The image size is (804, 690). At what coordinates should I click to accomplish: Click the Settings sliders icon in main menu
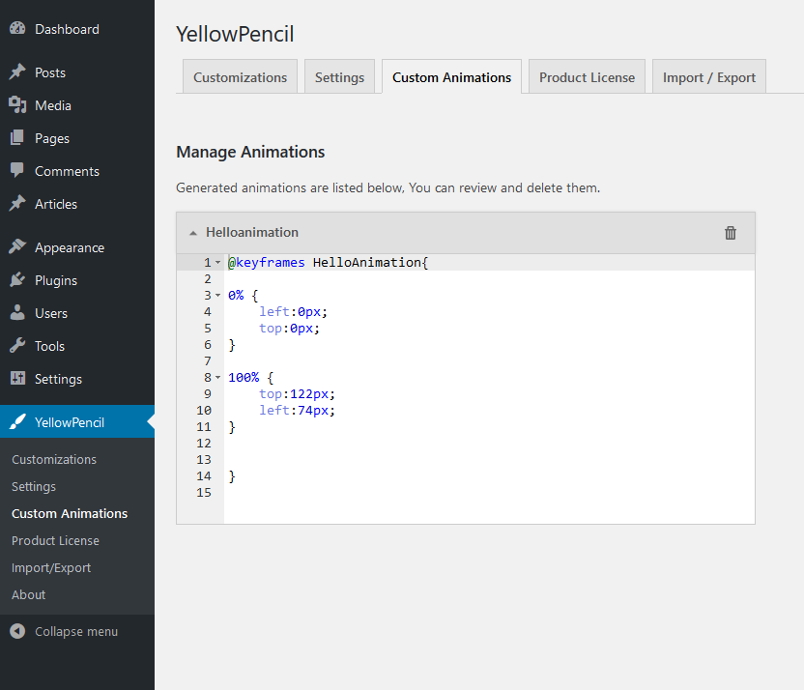(x=17, y=378)
